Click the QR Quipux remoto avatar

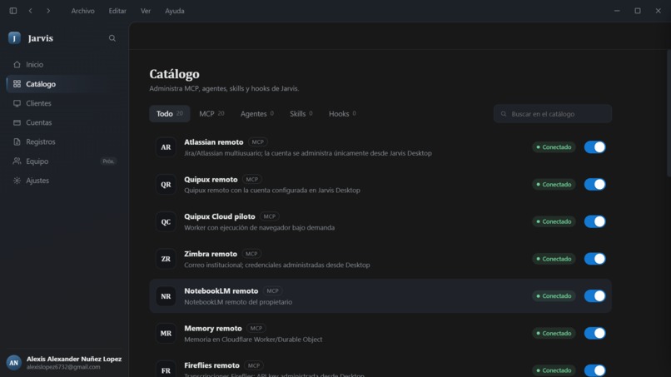click(x=166, y=185)
